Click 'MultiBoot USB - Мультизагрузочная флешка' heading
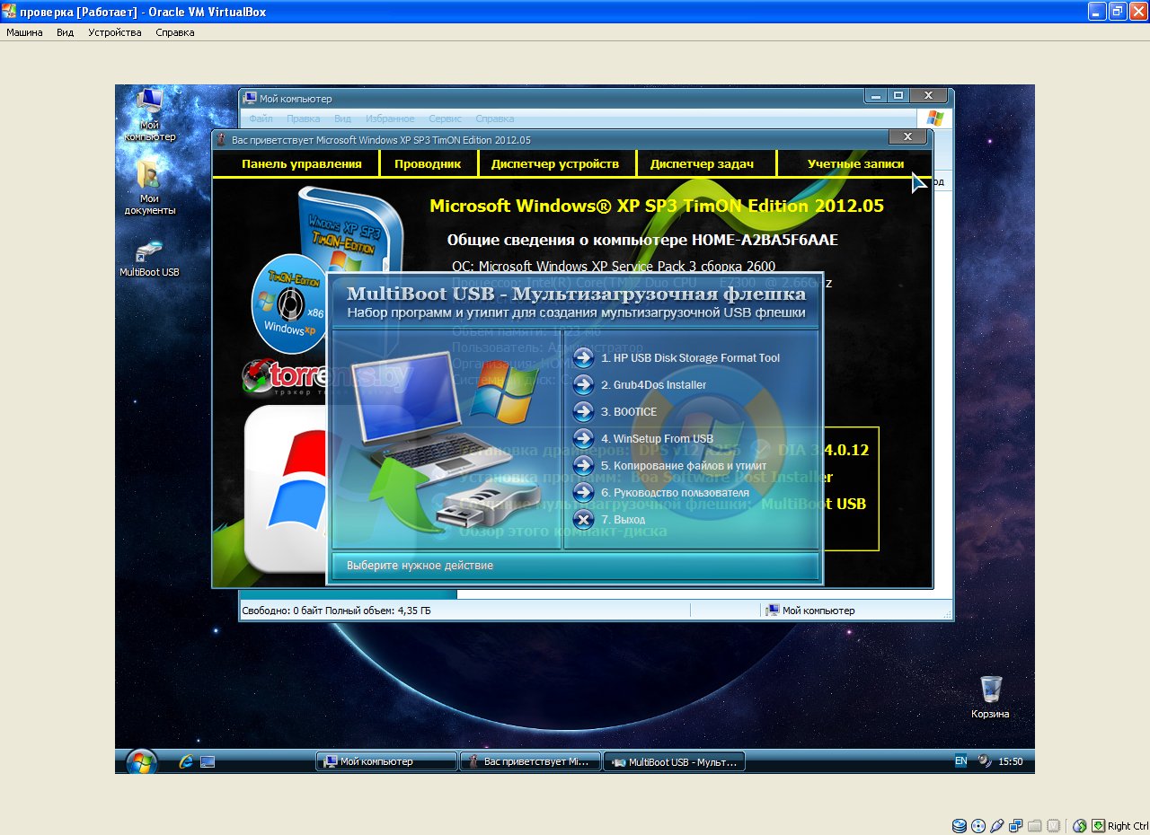The image size is (1150, 835). tap(576, 294)
